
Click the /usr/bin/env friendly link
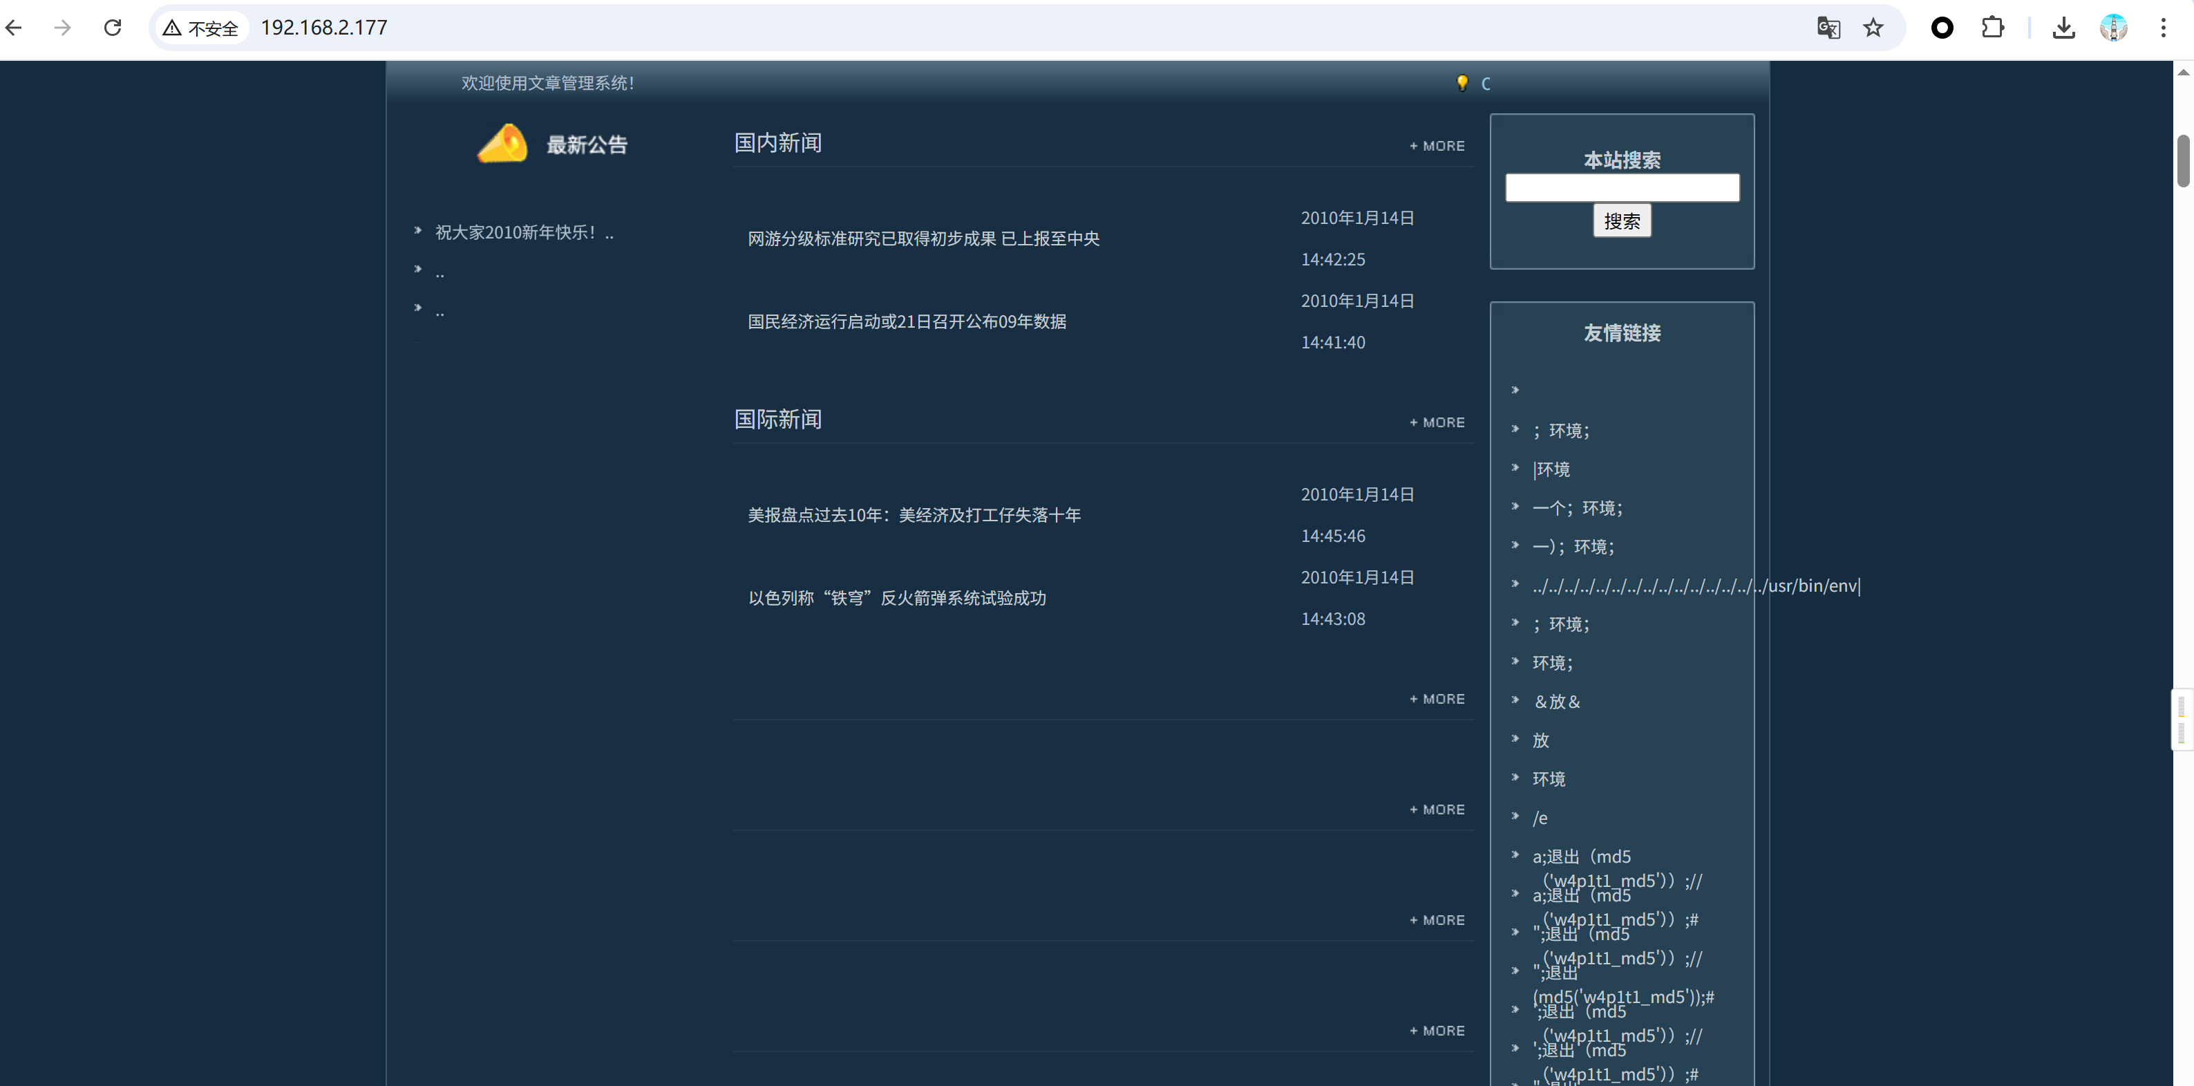tap(1695, 586)
